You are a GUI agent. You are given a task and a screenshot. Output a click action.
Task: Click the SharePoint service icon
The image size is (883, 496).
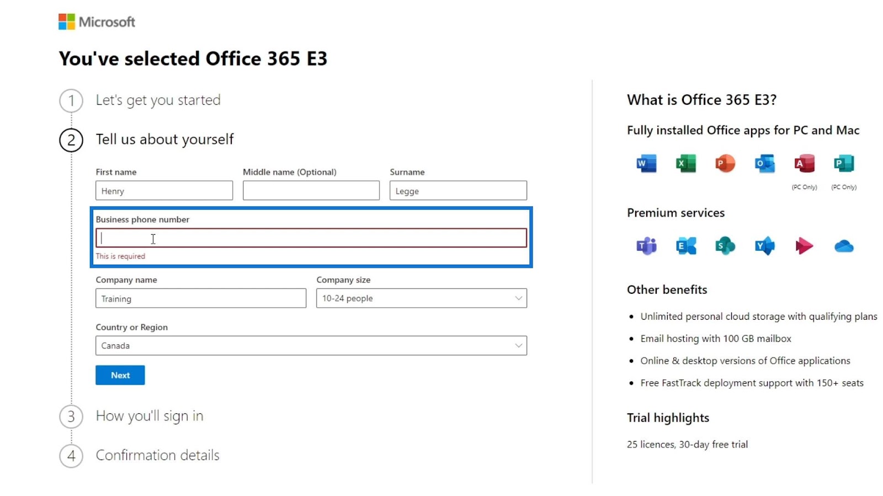pos(725,246)
